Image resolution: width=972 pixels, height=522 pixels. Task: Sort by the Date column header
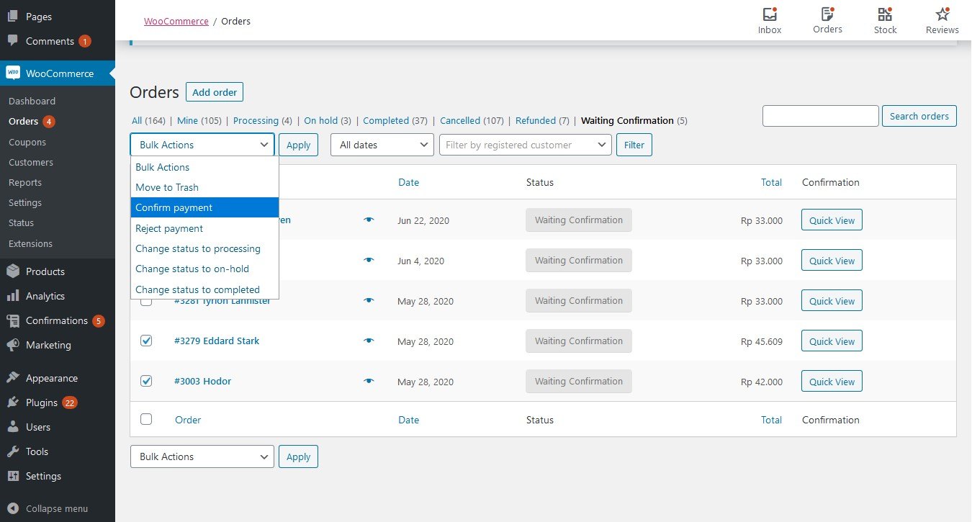coord(408,182)
